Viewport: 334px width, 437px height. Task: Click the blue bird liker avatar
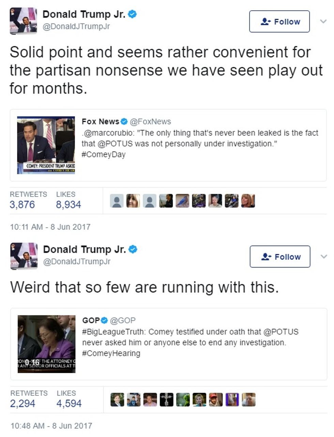pos(182,201)
